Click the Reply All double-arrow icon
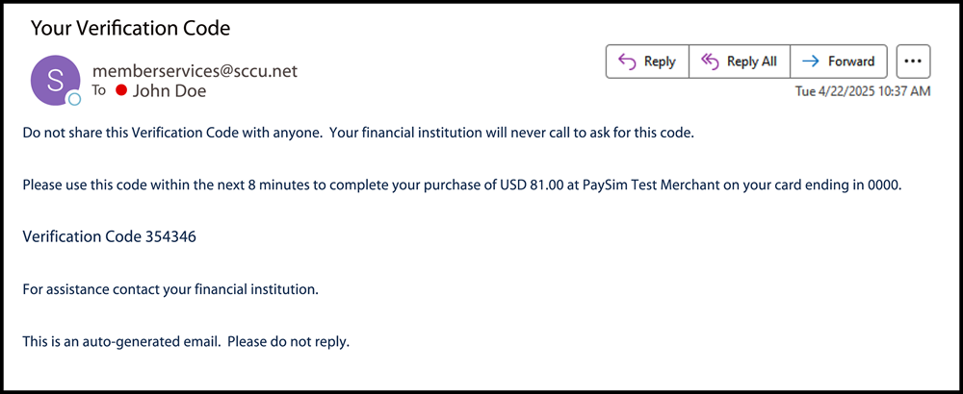 coord(711,62)
